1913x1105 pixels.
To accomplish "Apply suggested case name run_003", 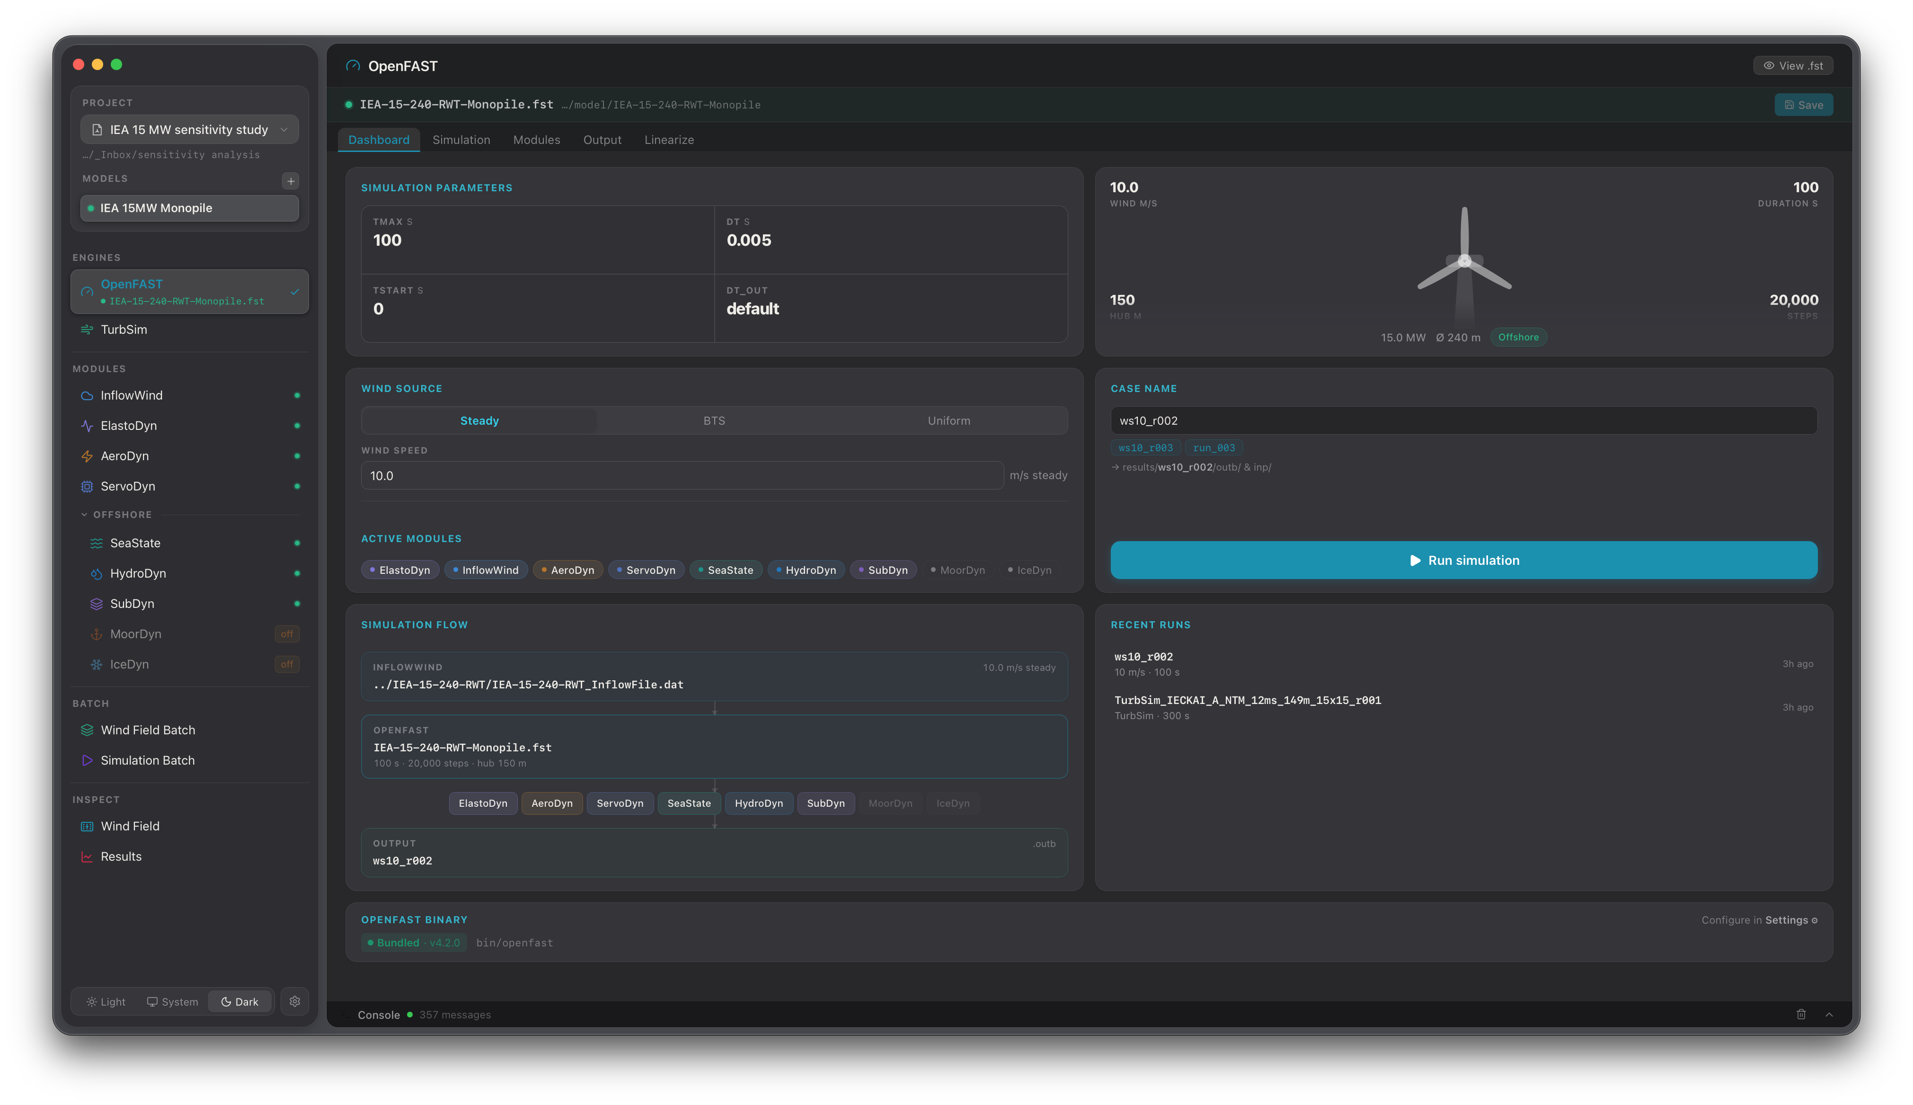I will tap(1213, 448).
